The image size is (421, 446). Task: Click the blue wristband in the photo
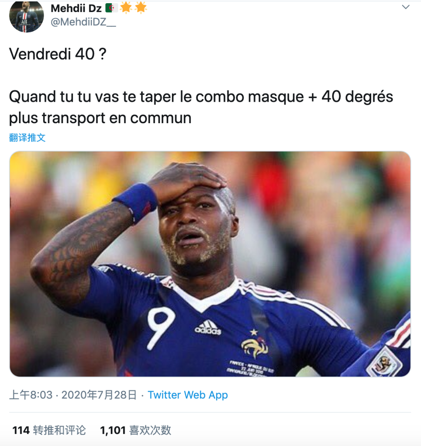136,202
